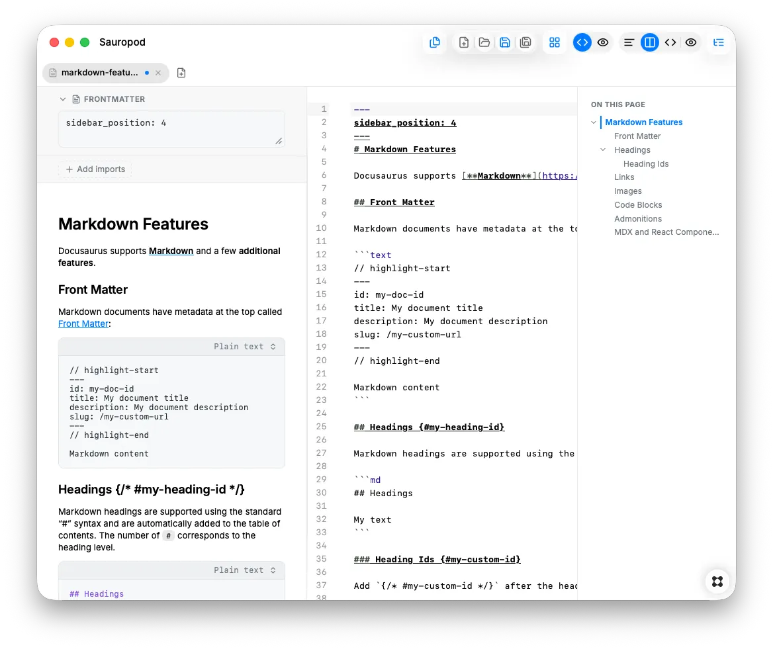This screenshot has width=773, height=649.
Task: Open the Markdown link in the preview
Action: 171,251
